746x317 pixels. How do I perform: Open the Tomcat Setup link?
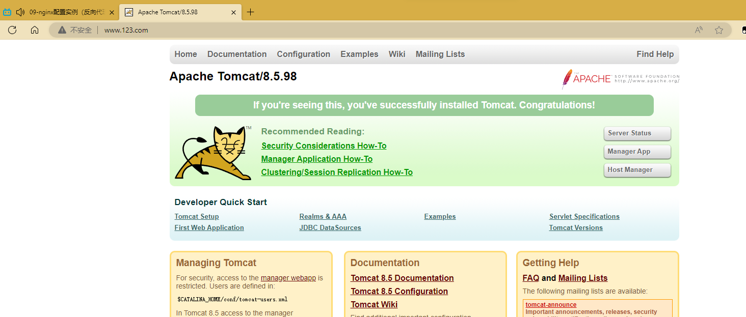click(x=197, y=216)
